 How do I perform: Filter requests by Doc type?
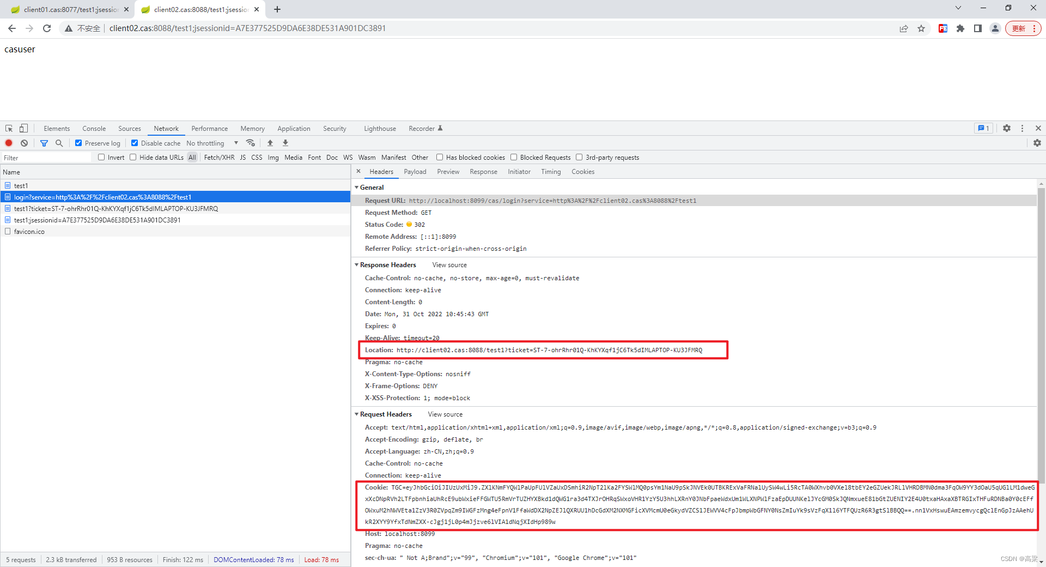(x=332, y=158)
